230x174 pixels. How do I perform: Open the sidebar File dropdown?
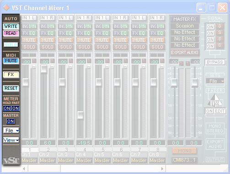pos(11,130)
